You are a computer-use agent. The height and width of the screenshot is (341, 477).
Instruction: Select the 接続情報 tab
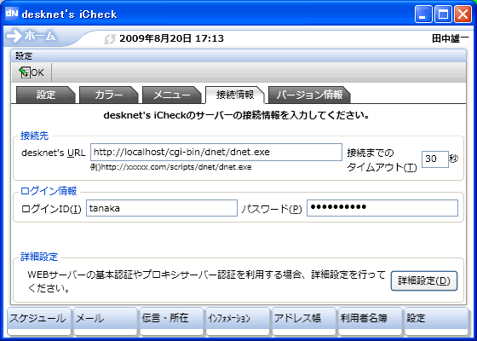235,95
